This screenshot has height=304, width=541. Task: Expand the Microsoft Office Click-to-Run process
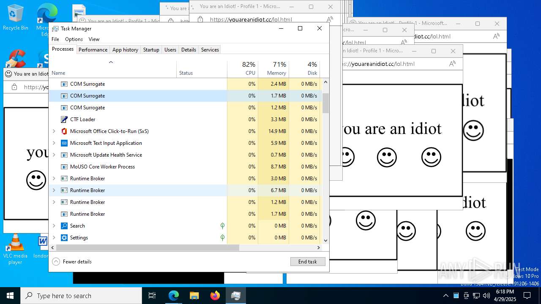pos(54,131)
